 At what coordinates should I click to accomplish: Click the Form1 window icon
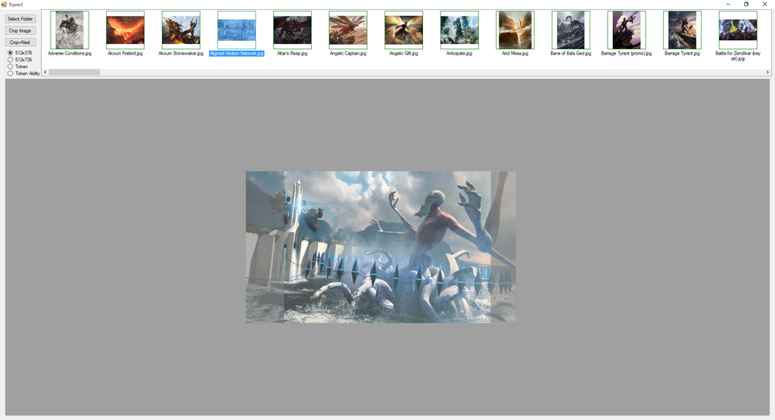point(4,4)
